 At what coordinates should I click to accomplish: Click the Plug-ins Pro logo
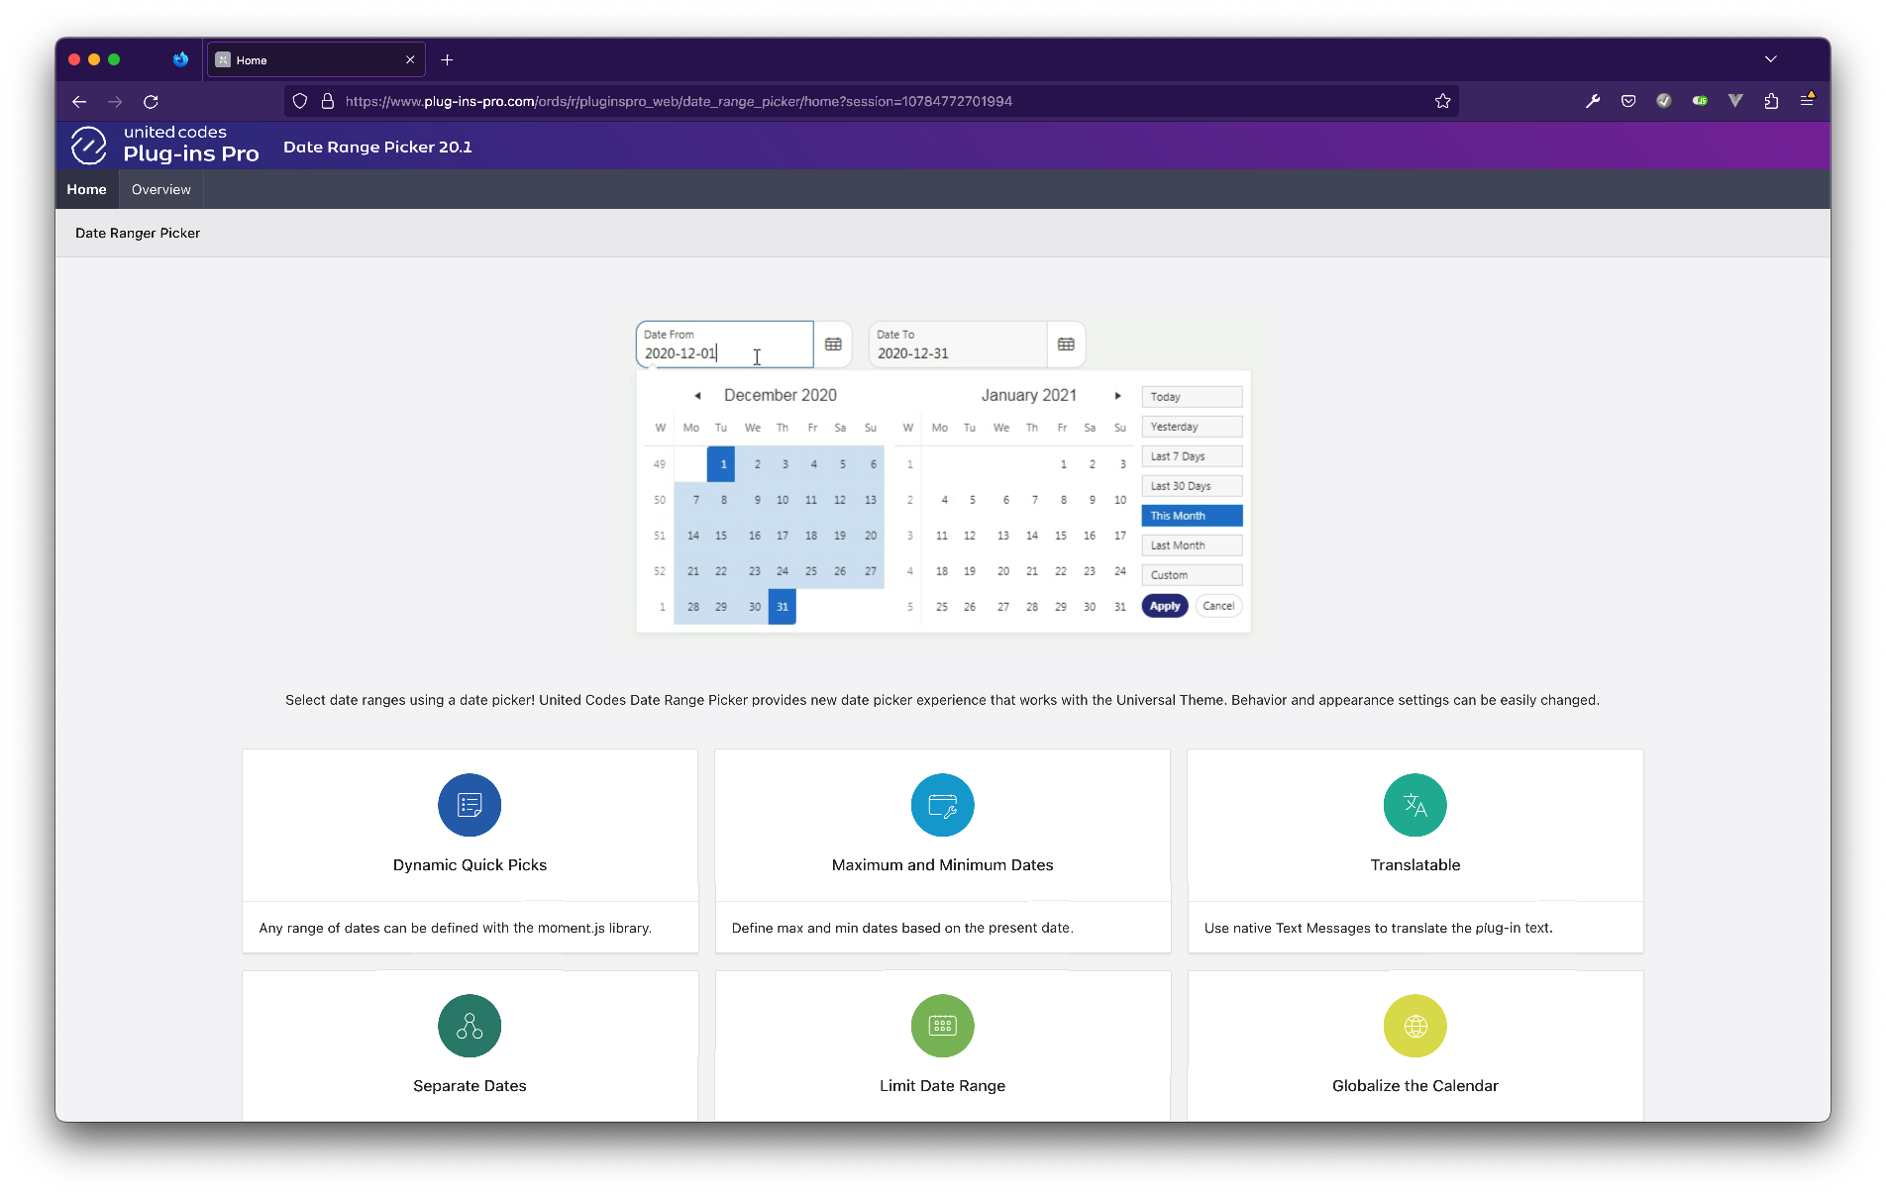pos(164,145)
